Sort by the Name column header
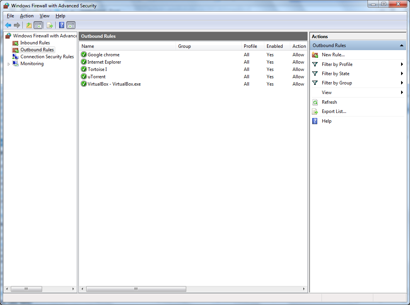Viewport: 410px width, 305px height. click(128, 46)
